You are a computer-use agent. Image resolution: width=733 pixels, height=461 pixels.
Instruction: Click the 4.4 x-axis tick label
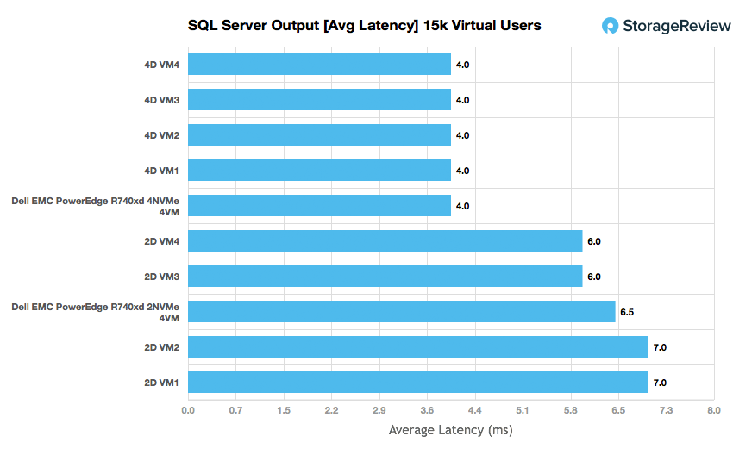[475, 410]
